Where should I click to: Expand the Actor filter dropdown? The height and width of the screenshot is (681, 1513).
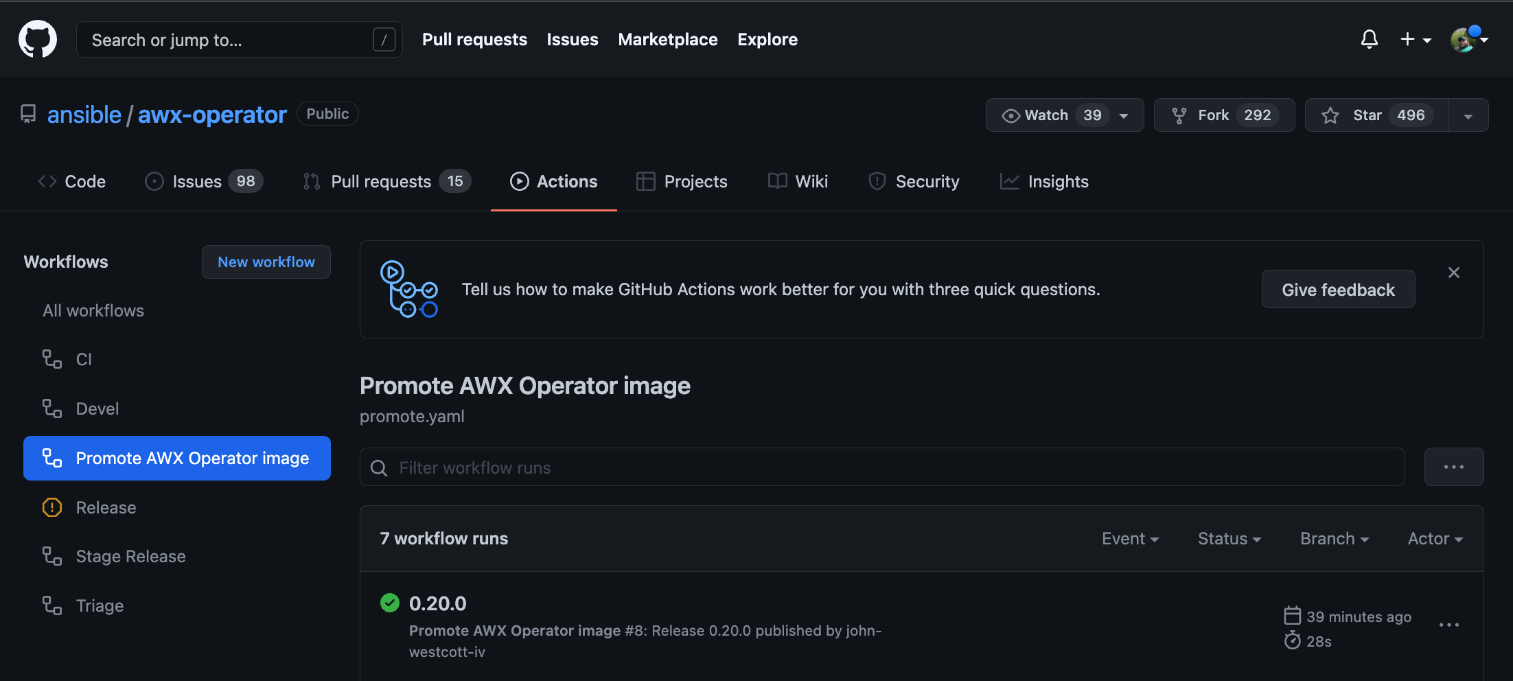click(x=1434, y=538)
